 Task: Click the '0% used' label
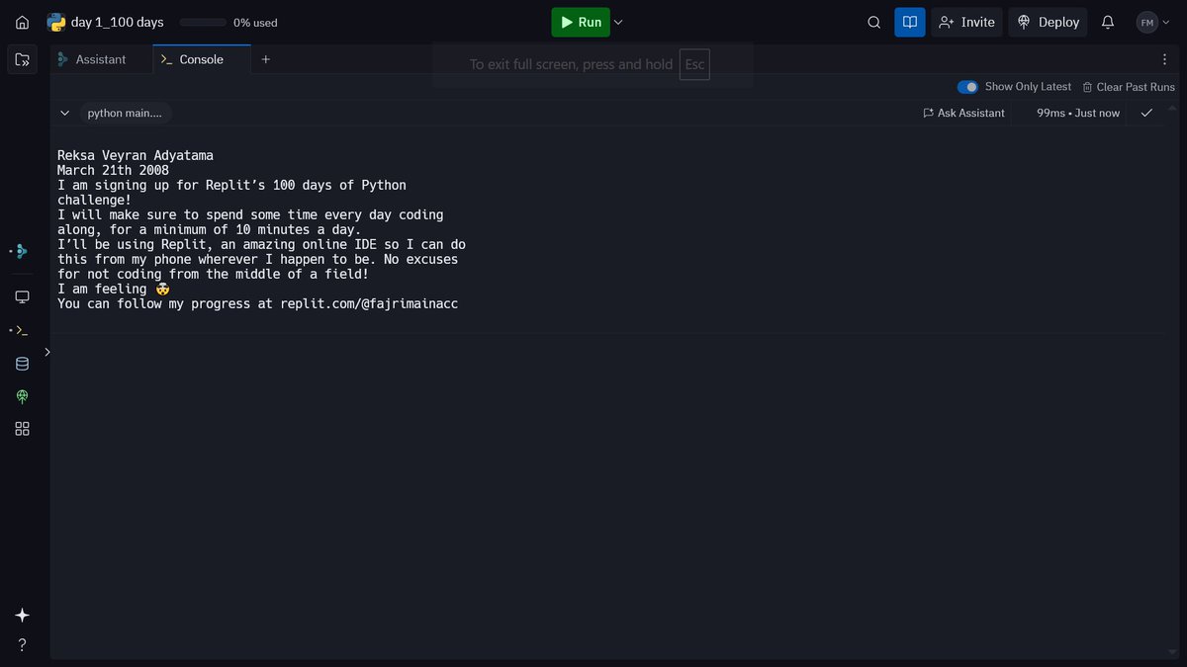click(x=255, y=22)
